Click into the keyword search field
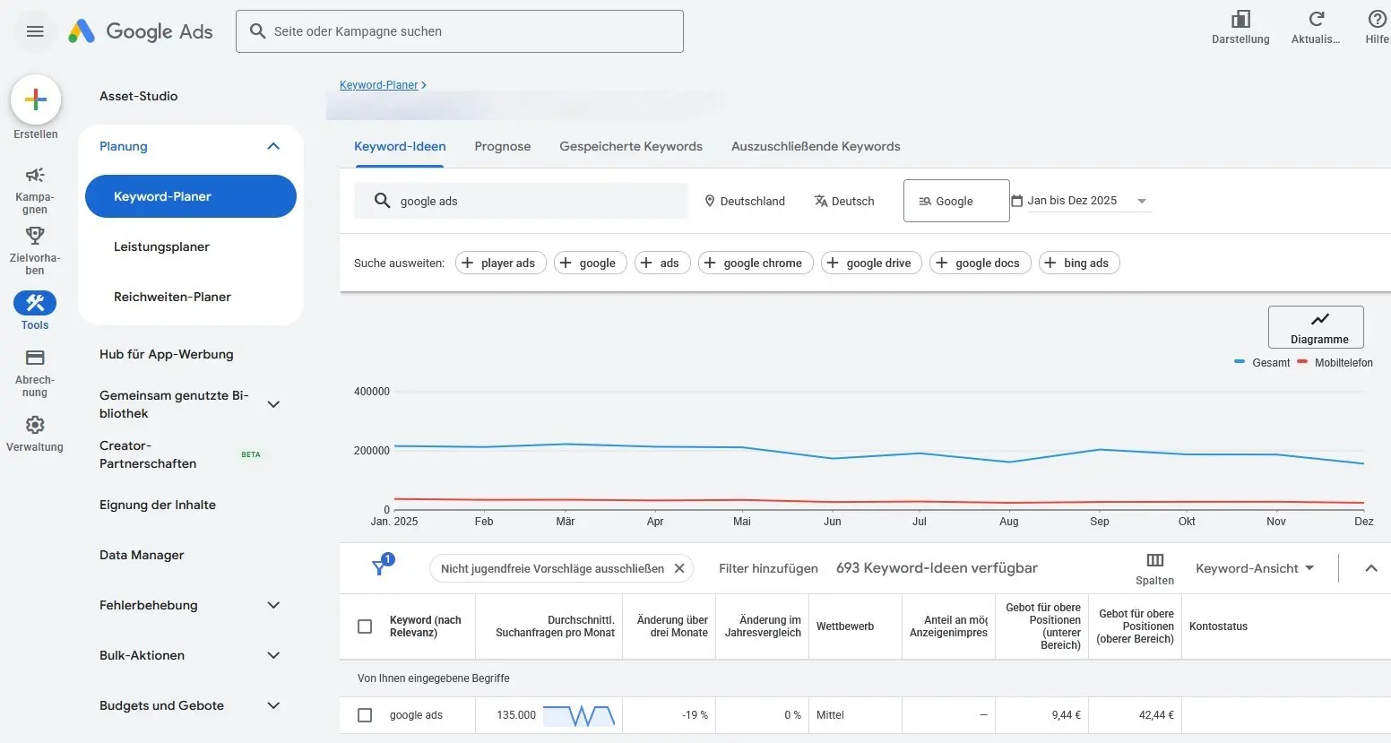This screenshot has width=1391, height=743. click(x=520, y=200)
